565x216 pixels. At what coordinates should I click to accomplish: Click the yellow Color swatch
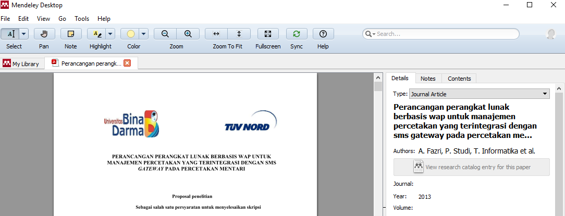pos(130,34)
